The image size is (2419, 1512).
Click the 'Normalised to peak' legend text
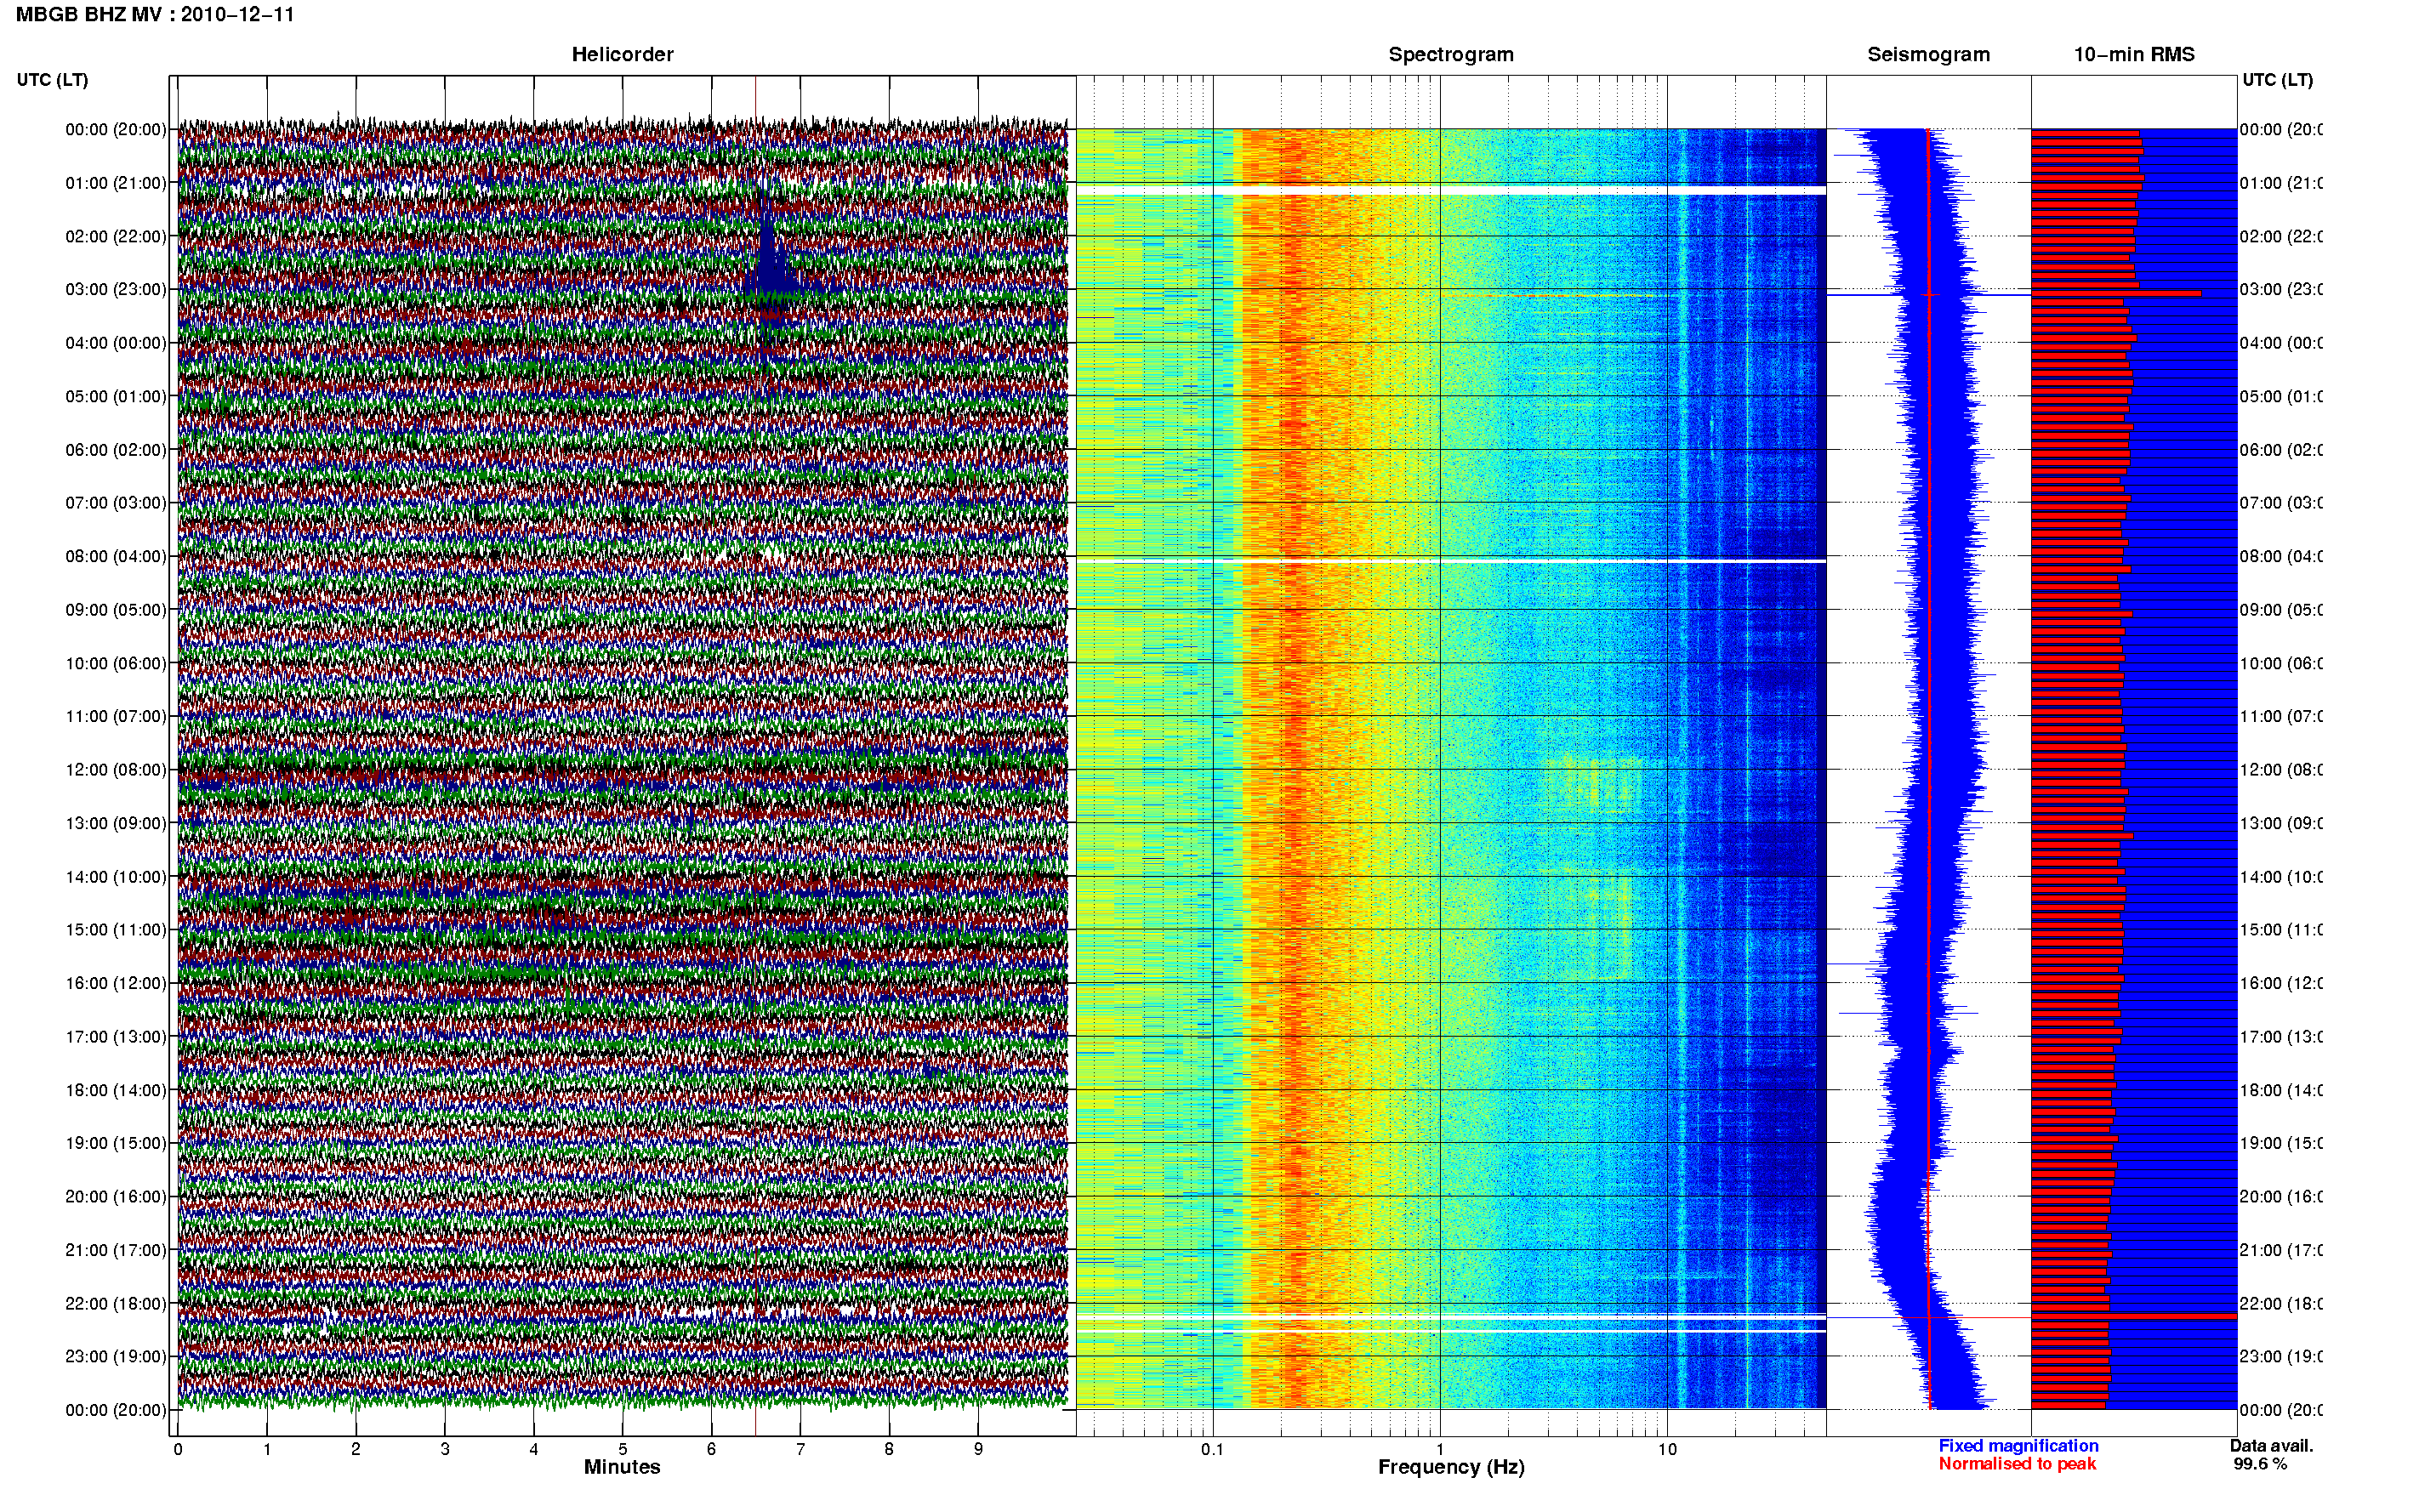click(2017, 1464)
